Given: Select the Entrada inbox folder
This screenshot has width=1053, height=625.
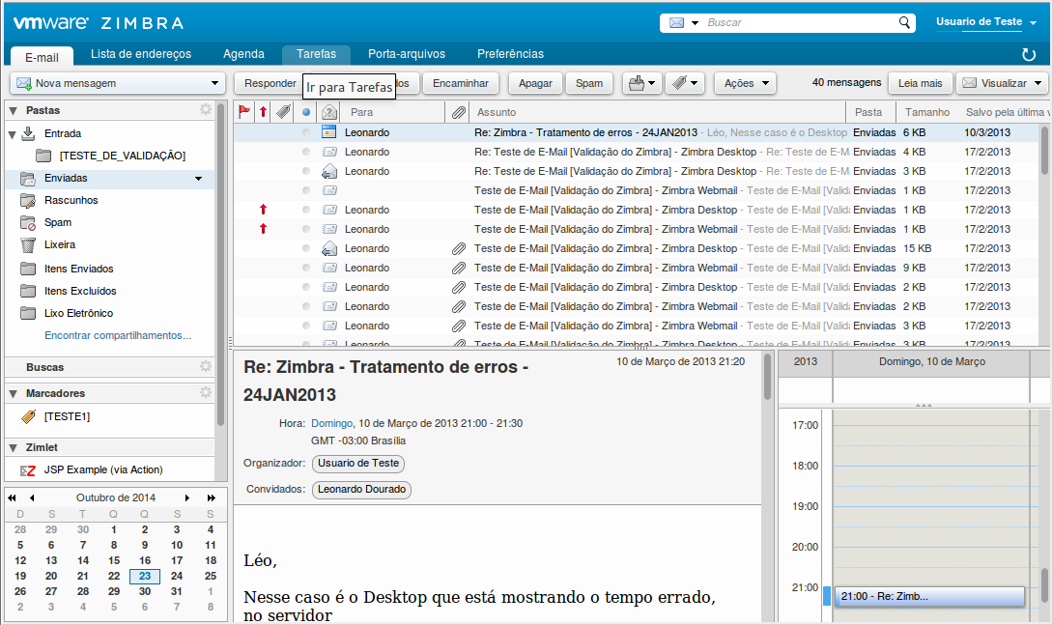Looking at the screenshot, I should point(63,133).
